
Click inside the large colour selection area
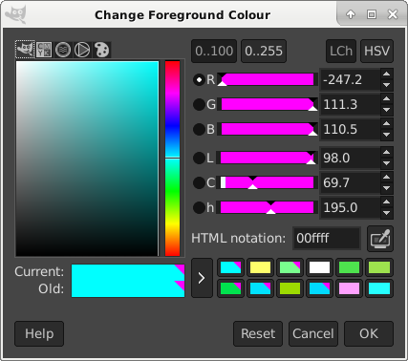[x=87, y=159]
